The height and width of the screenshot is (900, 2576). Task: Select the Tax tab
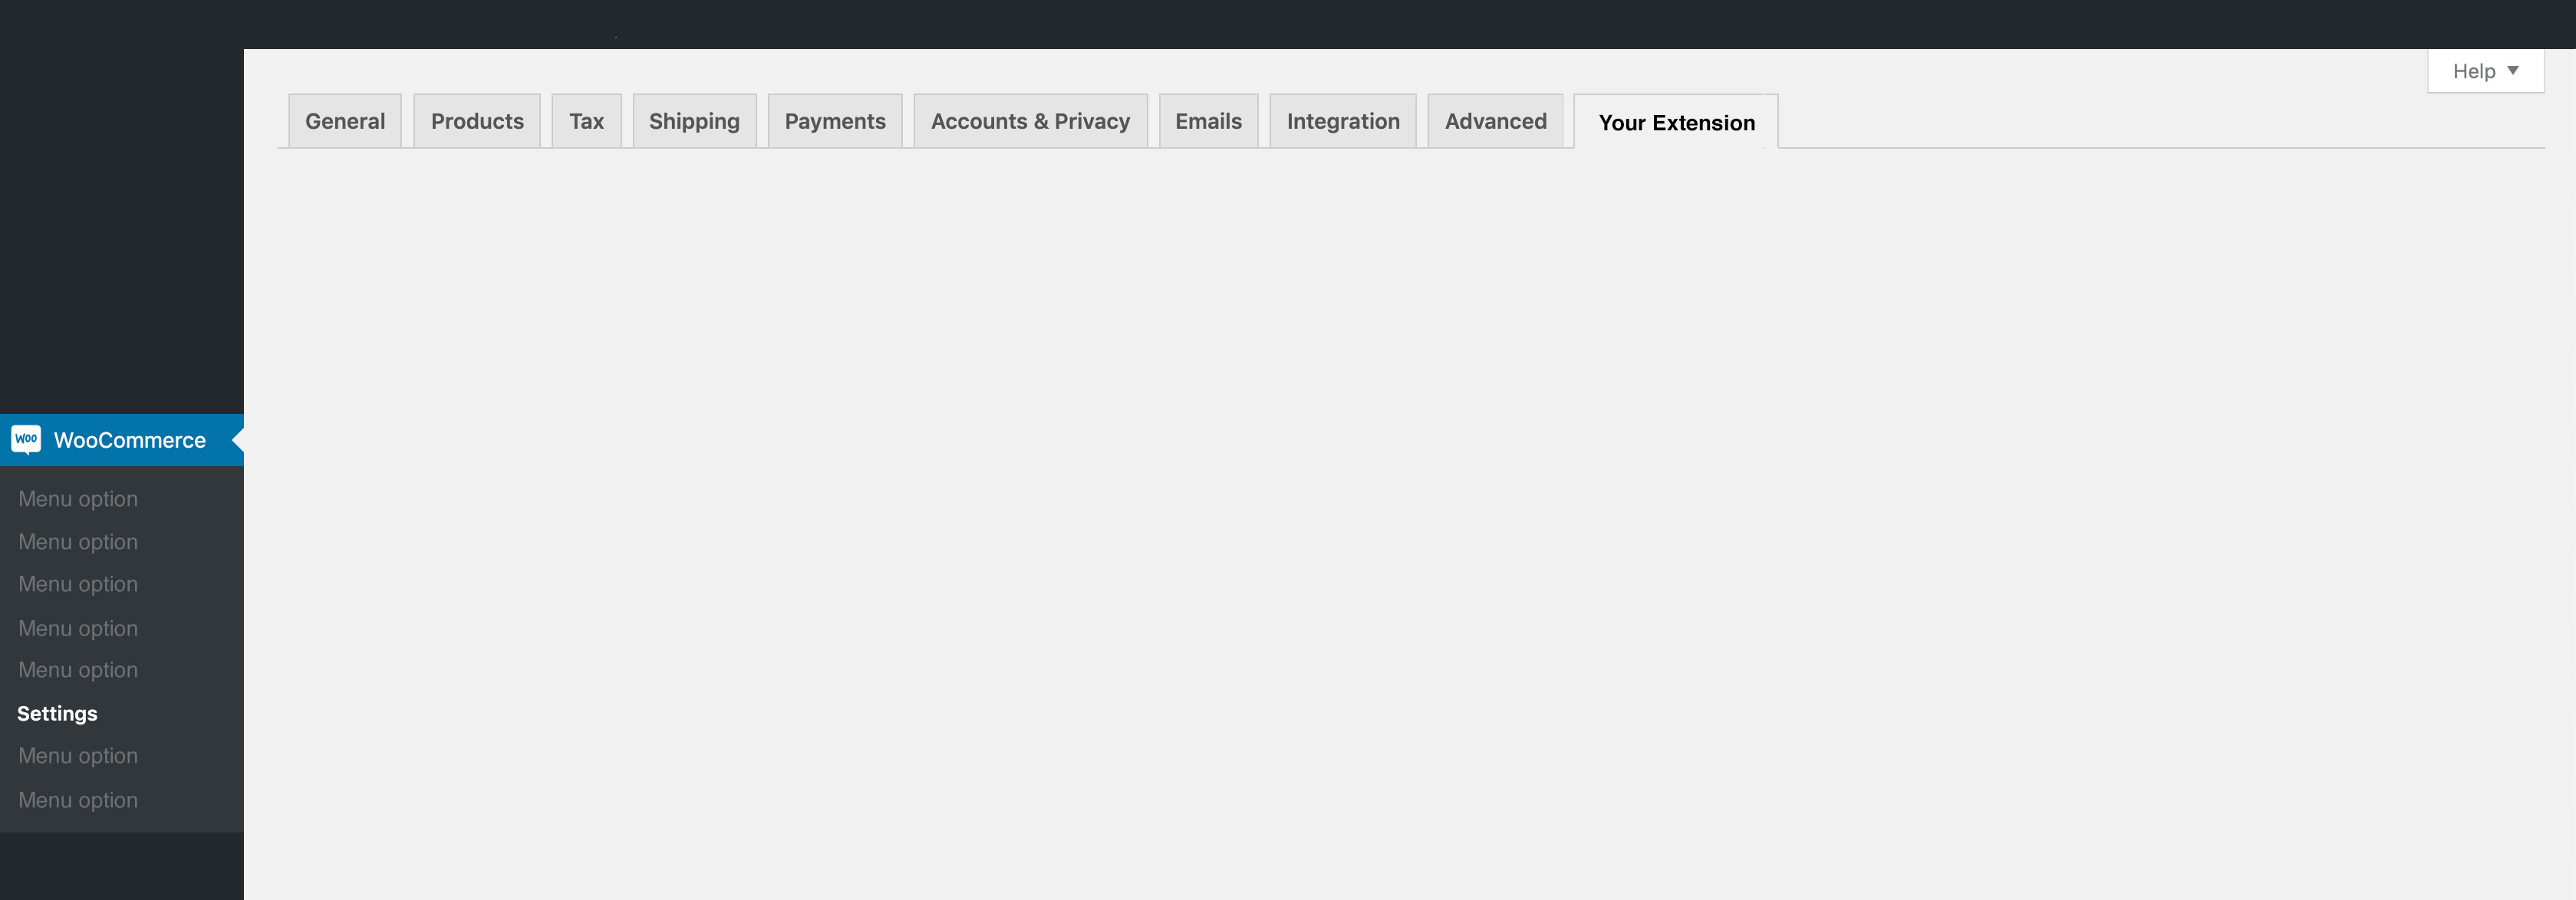point(587,121)
